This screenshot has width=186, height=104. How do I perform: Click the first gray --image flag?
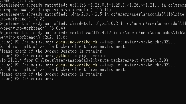click(108, 42)
